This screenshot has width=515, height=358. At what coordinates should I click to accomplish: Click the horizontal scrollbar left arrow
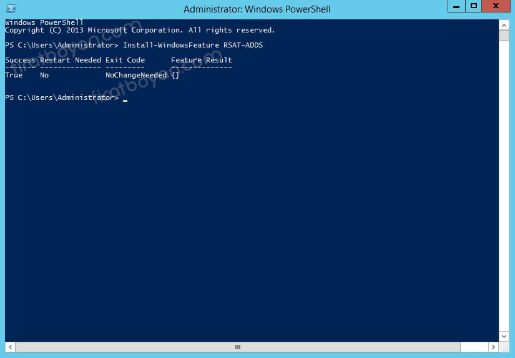11,347
